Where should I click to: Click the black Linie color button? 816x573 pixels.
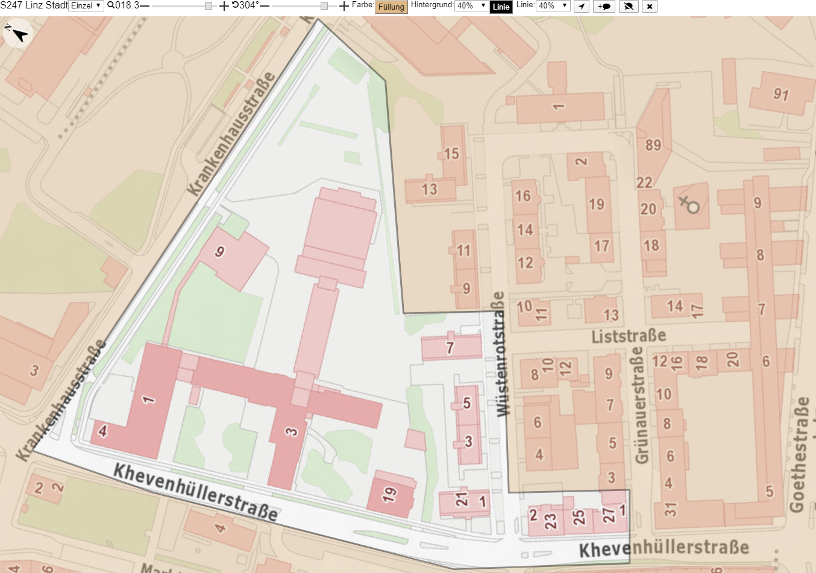click(x=501, y=7)
